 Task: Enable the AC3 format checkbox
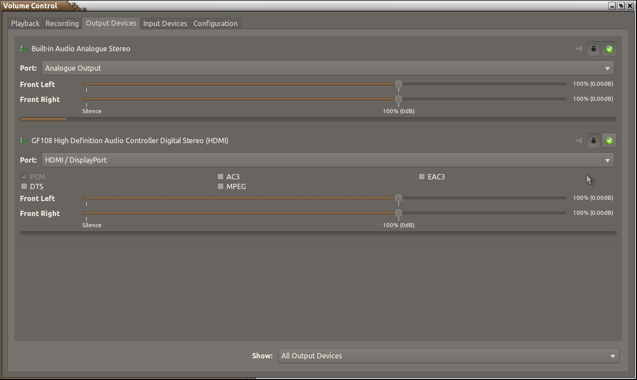tap(220, 177)
